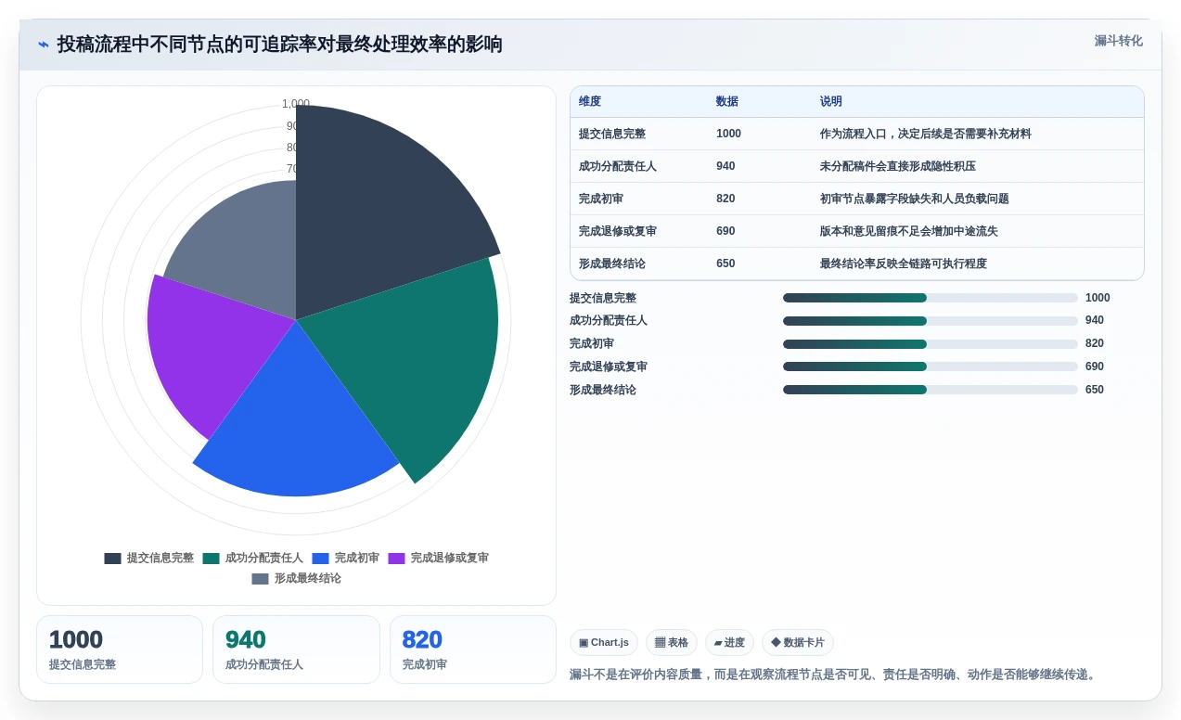
Task: Click table value 650
Action: click(x=725, y=264)
